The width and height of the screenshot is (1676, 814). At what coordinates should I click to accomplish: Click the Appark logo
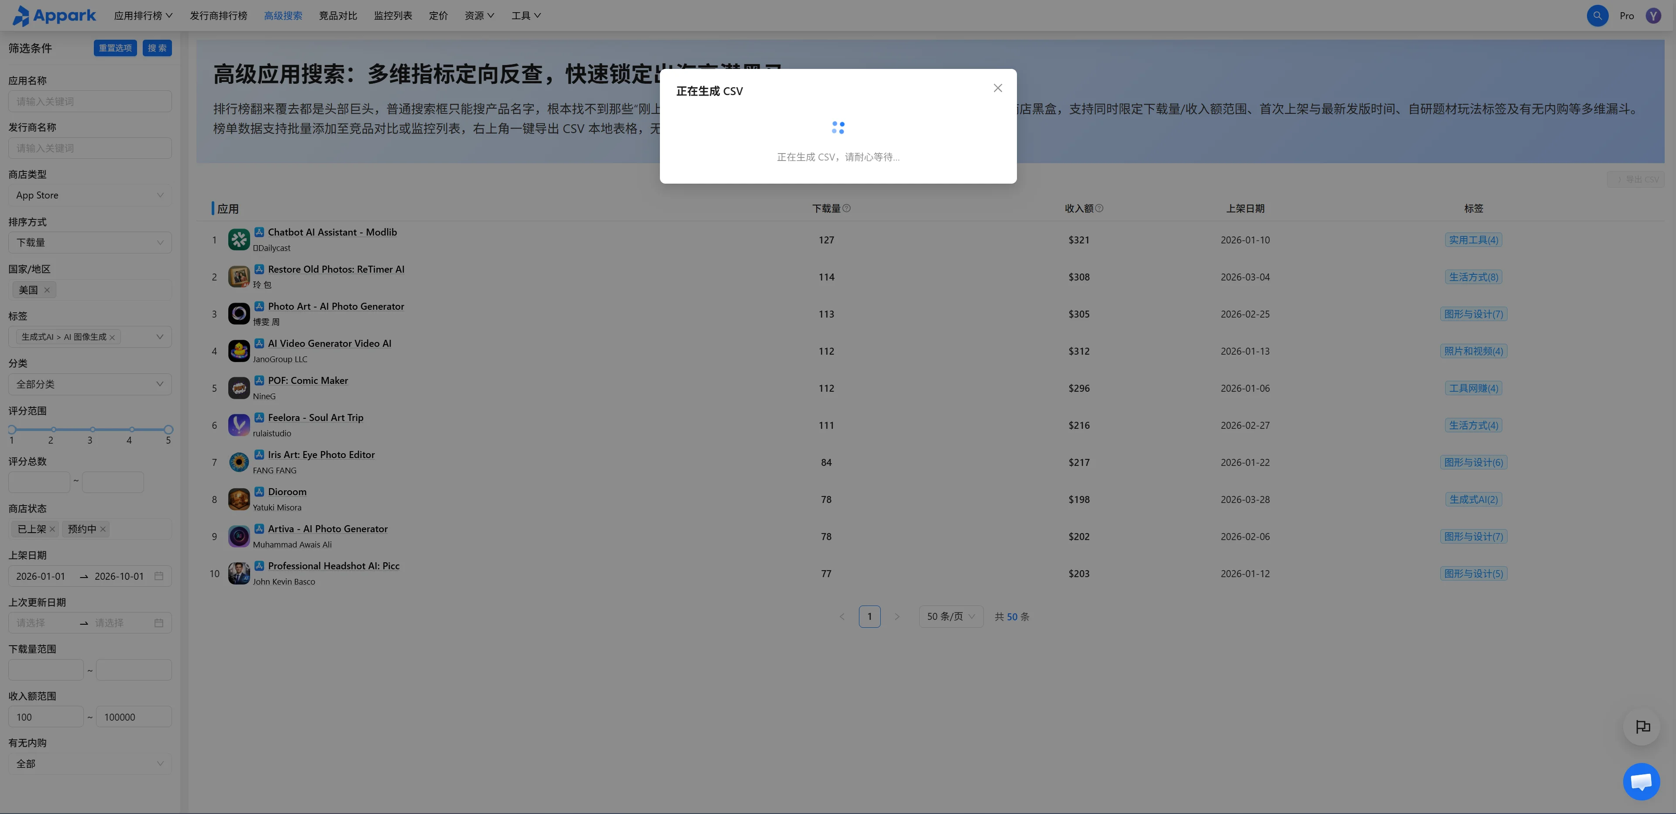(x=54, y=16)
